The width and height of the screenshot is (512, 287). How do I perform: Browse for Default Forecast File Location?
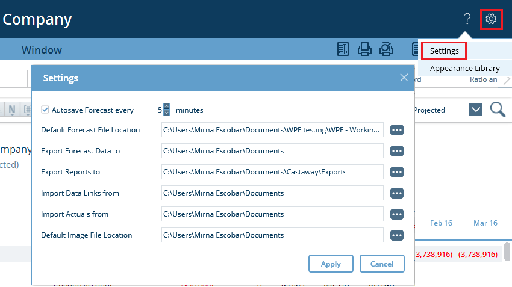point(396,130)
